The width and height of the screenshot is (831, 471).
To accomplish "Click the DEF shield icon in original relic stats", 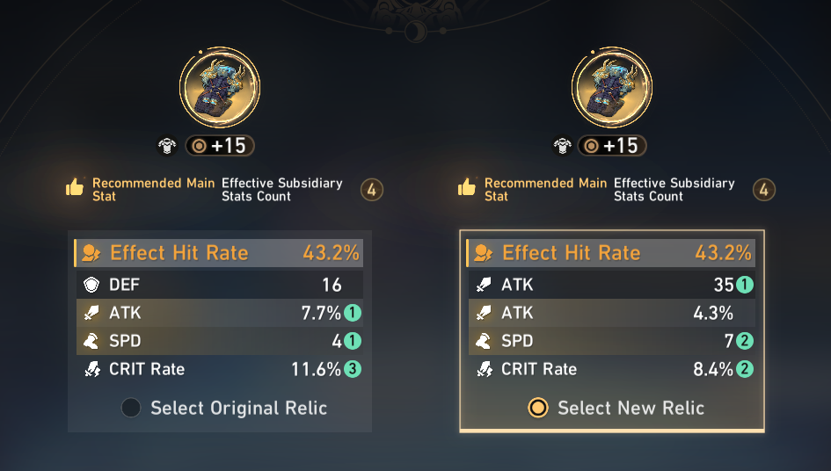I will click(x=91, y=285).
